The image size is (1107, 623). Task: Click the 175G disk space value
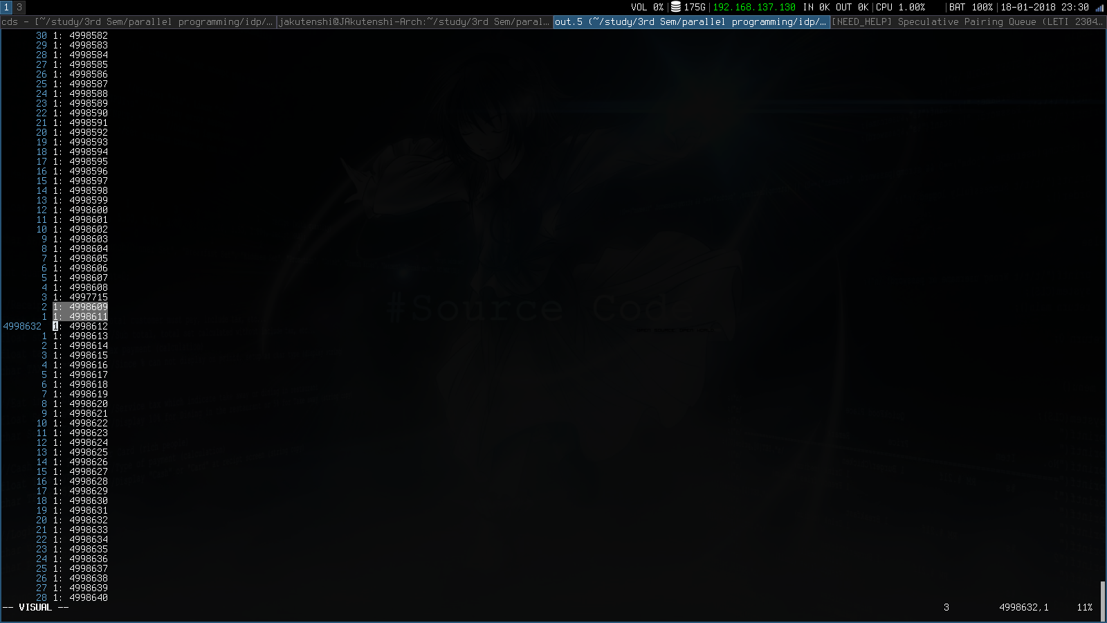(x=695, y=7)
